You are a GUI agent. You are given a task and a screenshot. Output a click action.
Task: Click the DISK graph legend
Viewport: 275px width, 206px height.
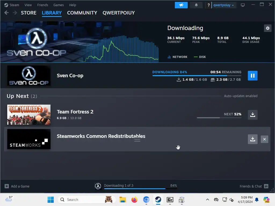200,57
